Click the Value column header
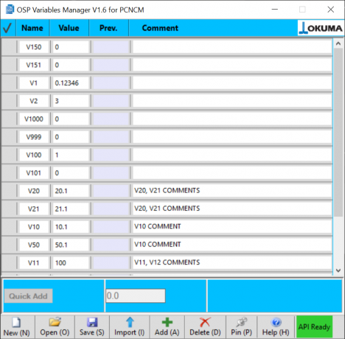Viewport: 345px width, 339px height. pyautogui.click(x=69, y=28)
